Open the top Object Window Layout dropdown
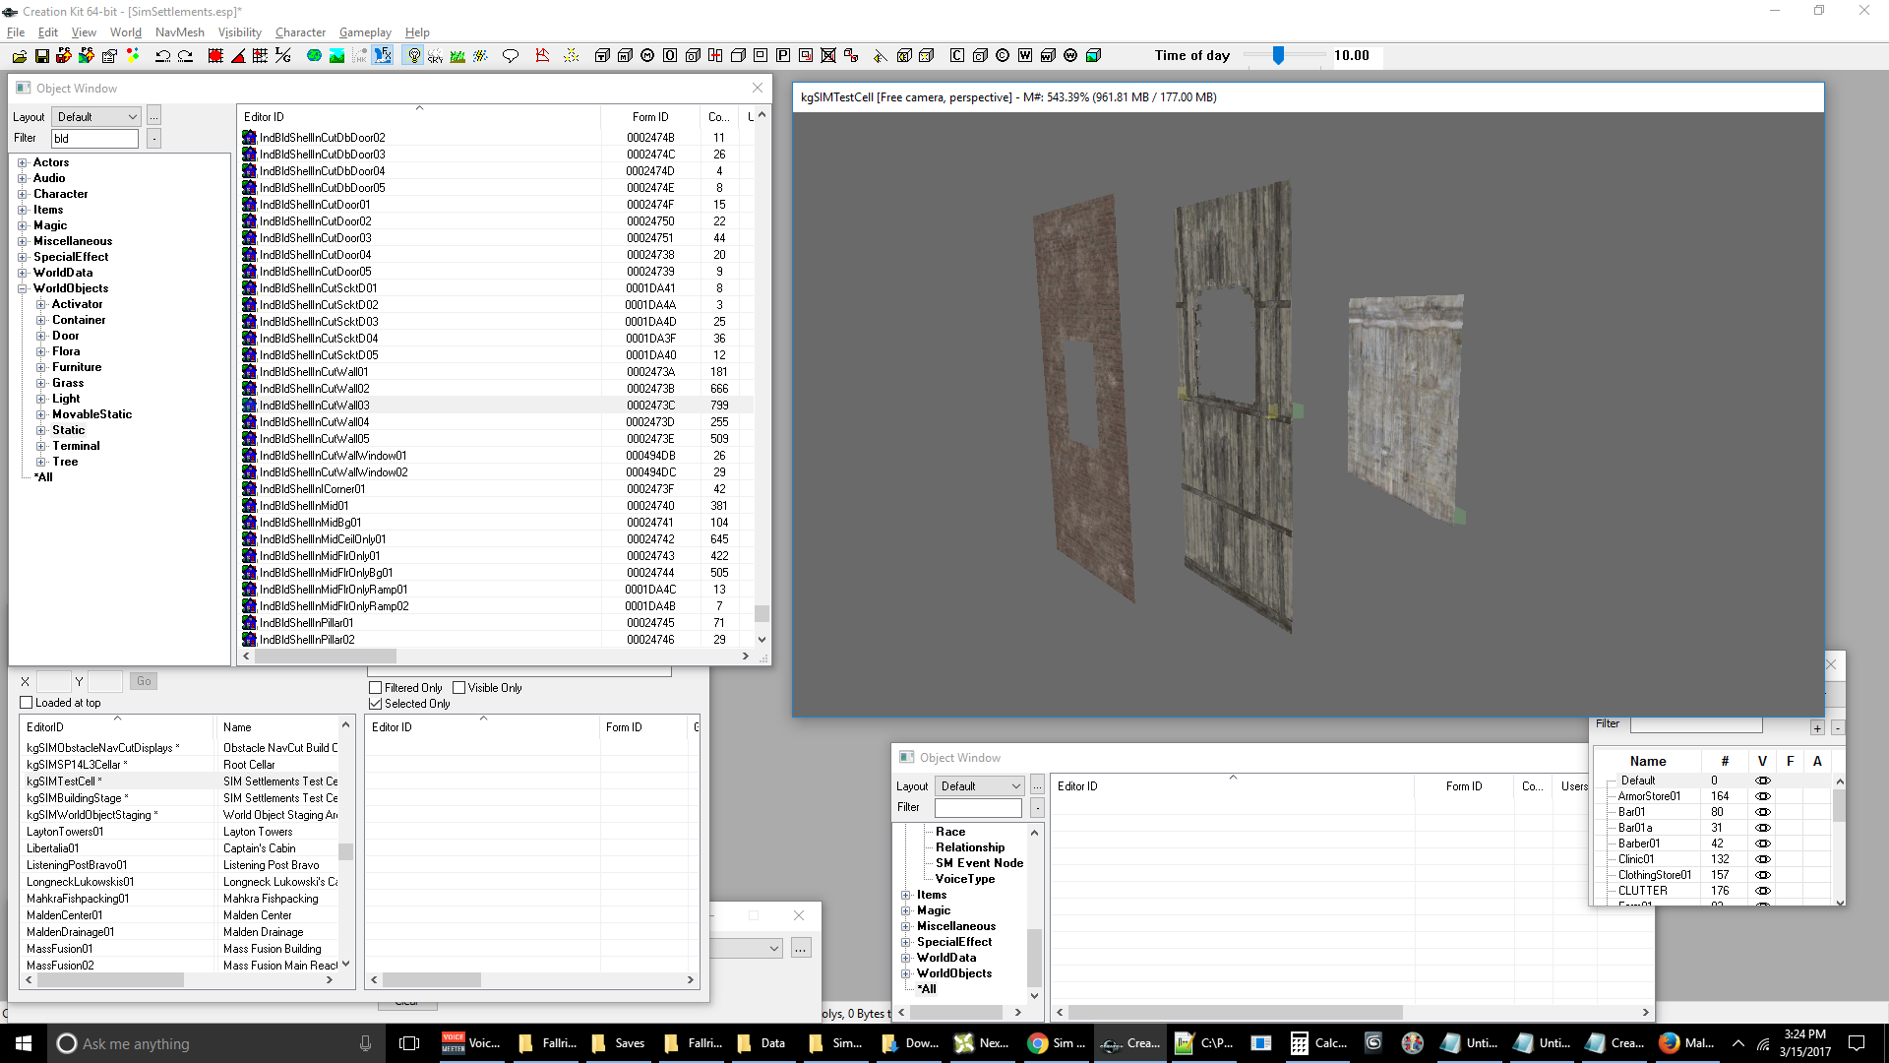This screenshot has width=1889, height=1063. pyautogui.click(x=96, y=116)
